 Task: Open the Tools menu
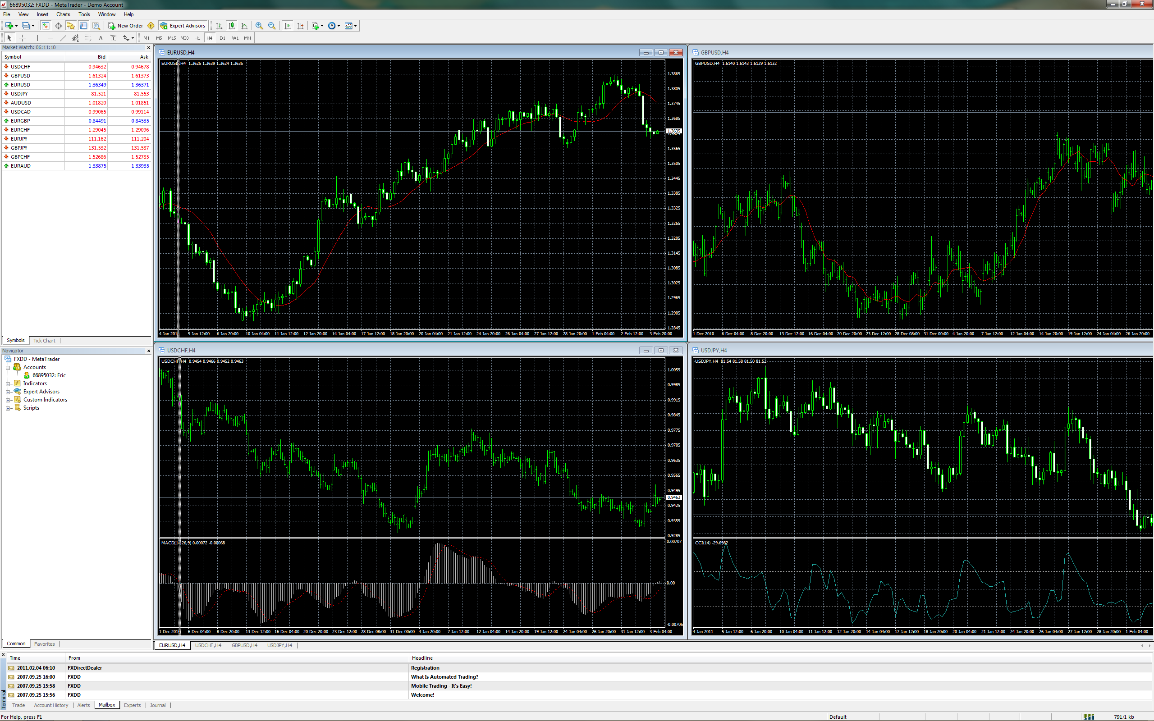tap(84, 14)
